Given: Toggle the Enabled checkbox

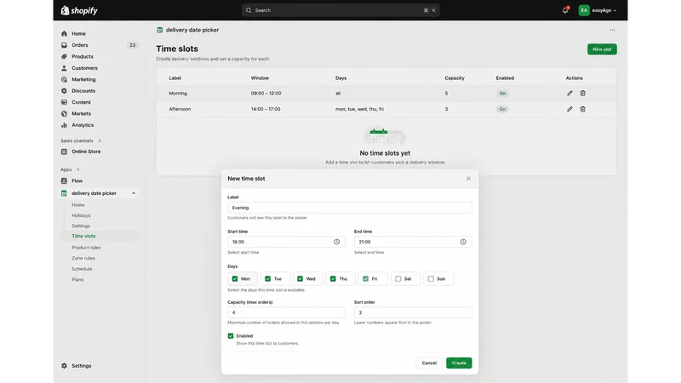Looking at the screenshot, I should tap(231, 335).
